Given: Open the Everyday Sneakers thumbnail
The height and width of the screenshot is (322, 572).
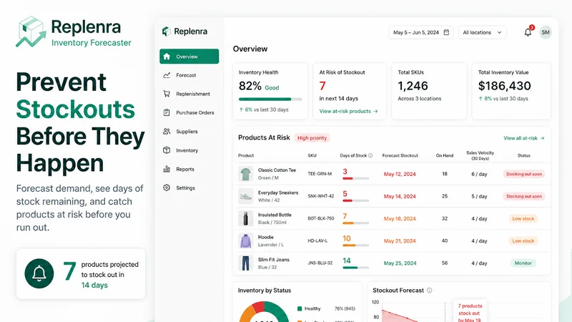Looking at the screenshot, I should point(246,196).
